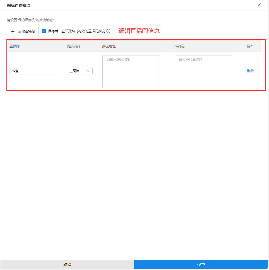The image size is (269, 270).
Task: Close the 编辑直播推流 dialog
Action: point(259,5)
